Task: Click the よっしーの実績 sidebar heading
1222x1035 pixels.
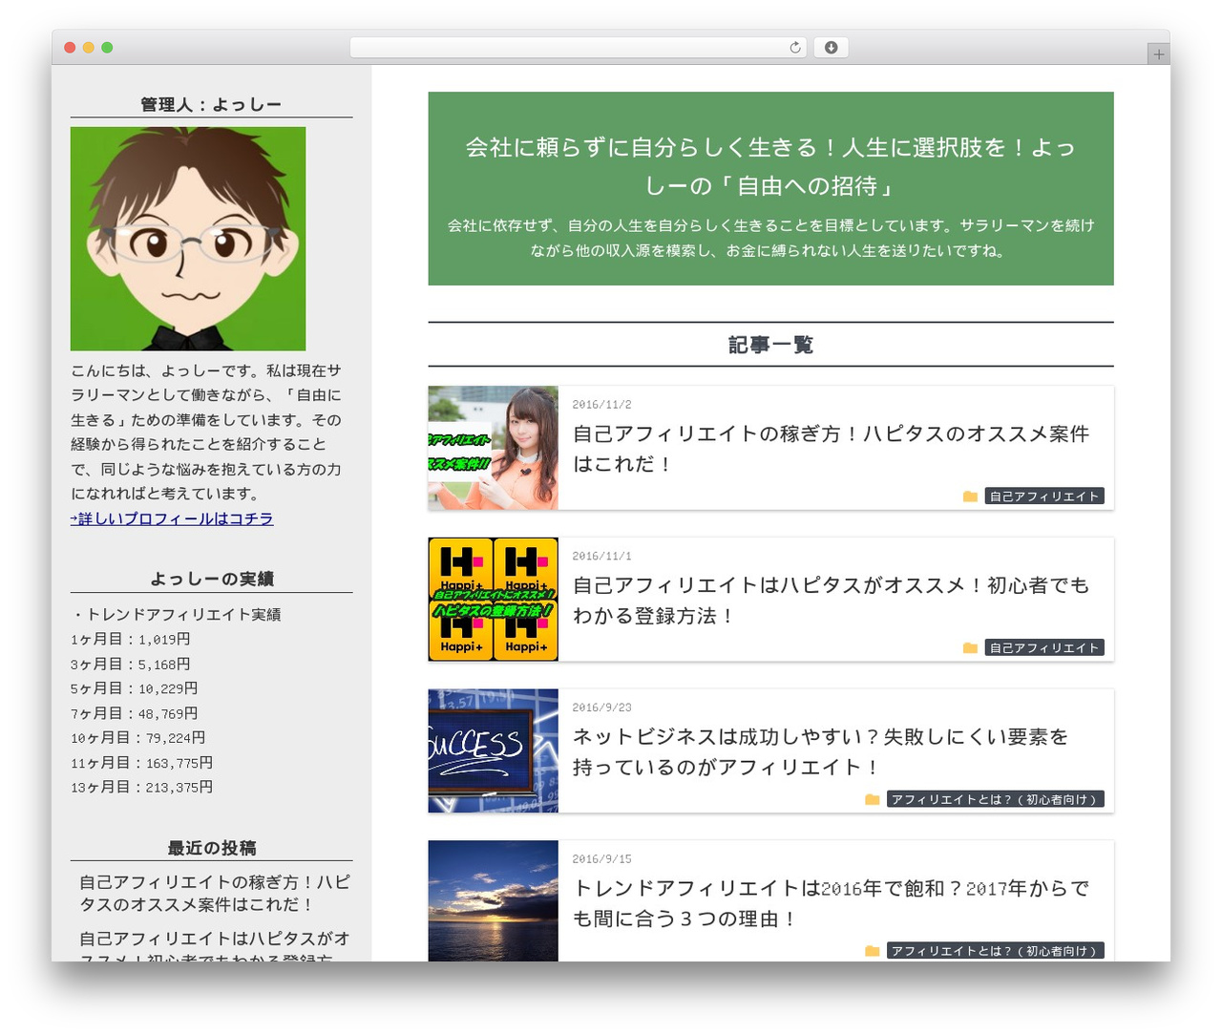Action: [212, 579]
